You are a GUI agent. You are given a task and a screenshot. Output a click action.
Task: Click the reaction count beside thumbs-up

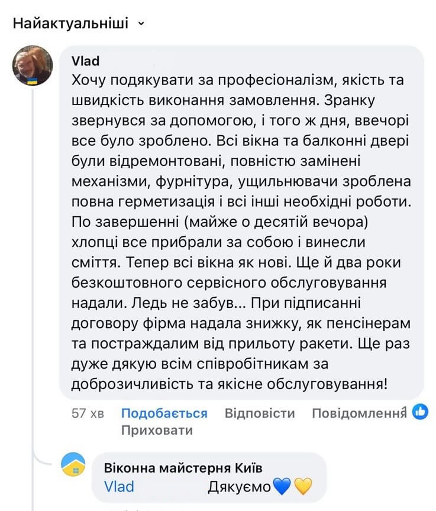(x=405, y=408)
